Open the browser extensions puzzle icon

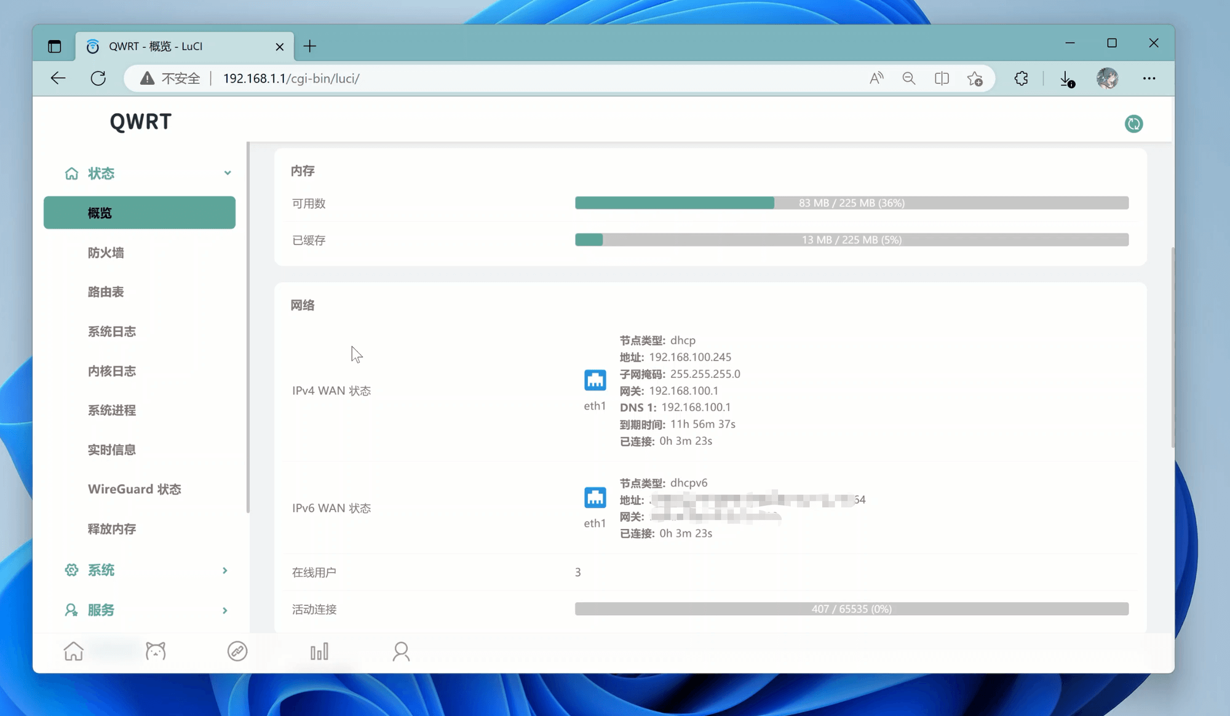point(1021,78)
